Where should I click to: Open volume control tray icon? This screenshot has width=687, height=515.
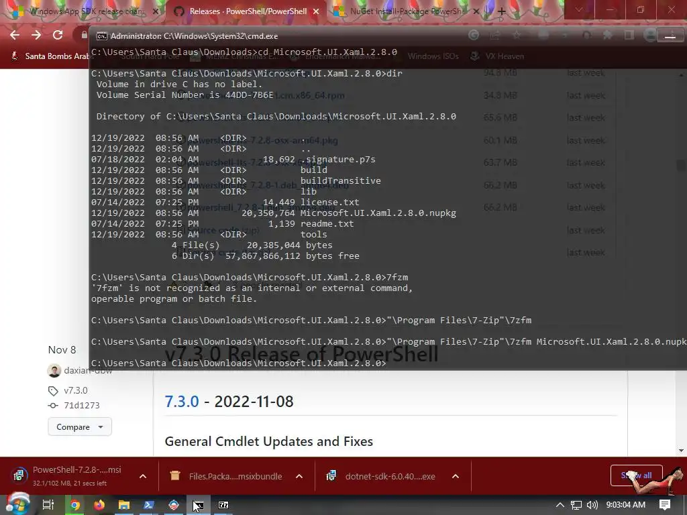pyautogui.click(x=592, y=505)
